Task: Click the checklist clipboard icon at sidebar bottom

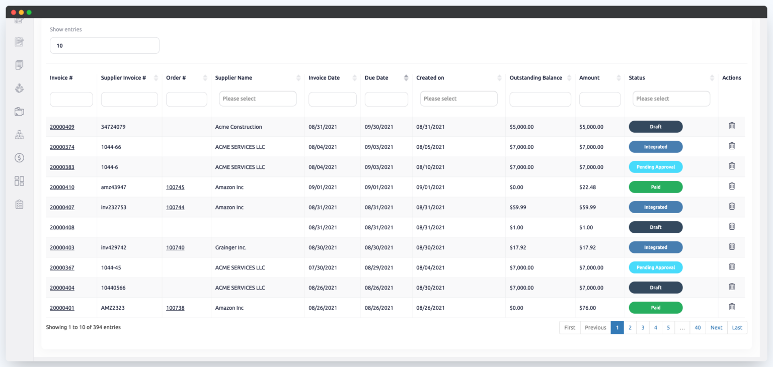Action: [x=19, y=204]
